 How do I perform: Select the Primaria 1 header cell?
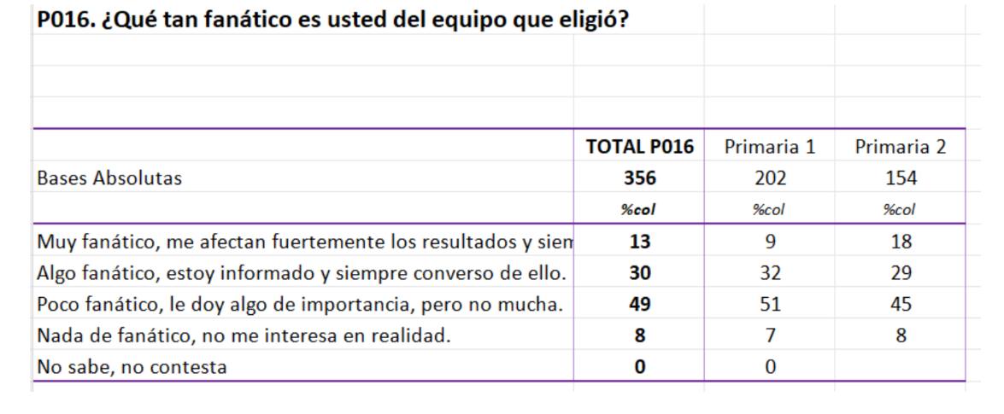[770, 147]
